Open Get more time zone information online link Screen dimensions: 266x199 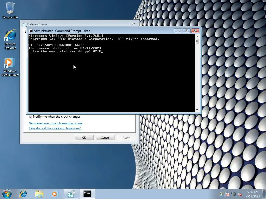(x=56, y=123)
